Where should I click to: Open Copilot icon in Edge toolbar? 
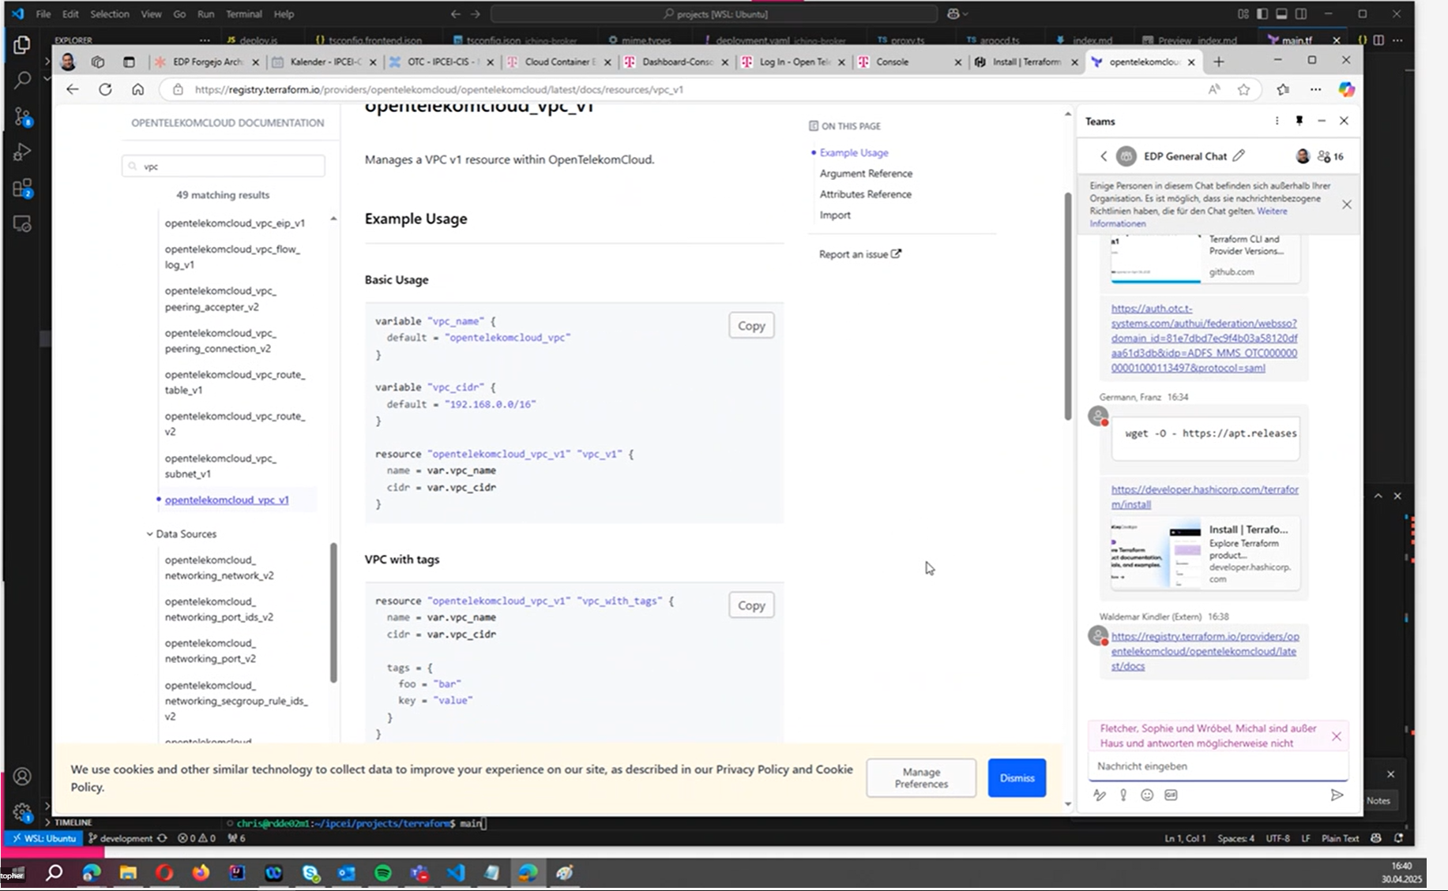click(x=1347, y=89)
